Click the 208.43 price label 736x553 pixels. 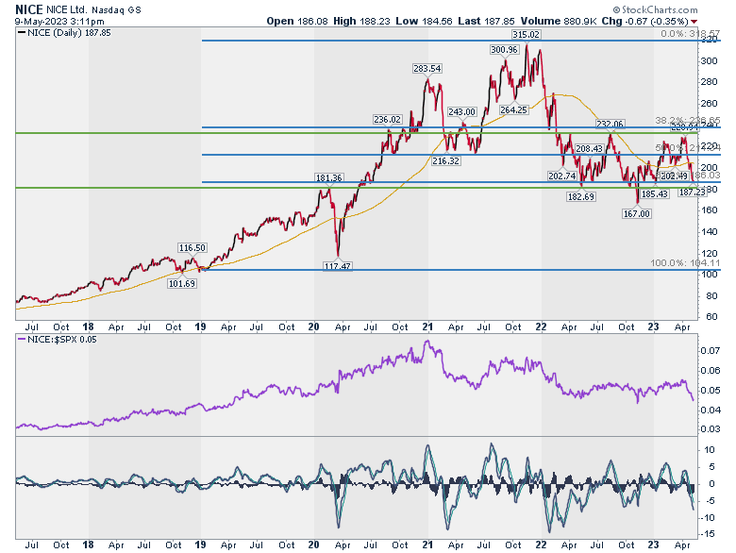pos(589,149)
